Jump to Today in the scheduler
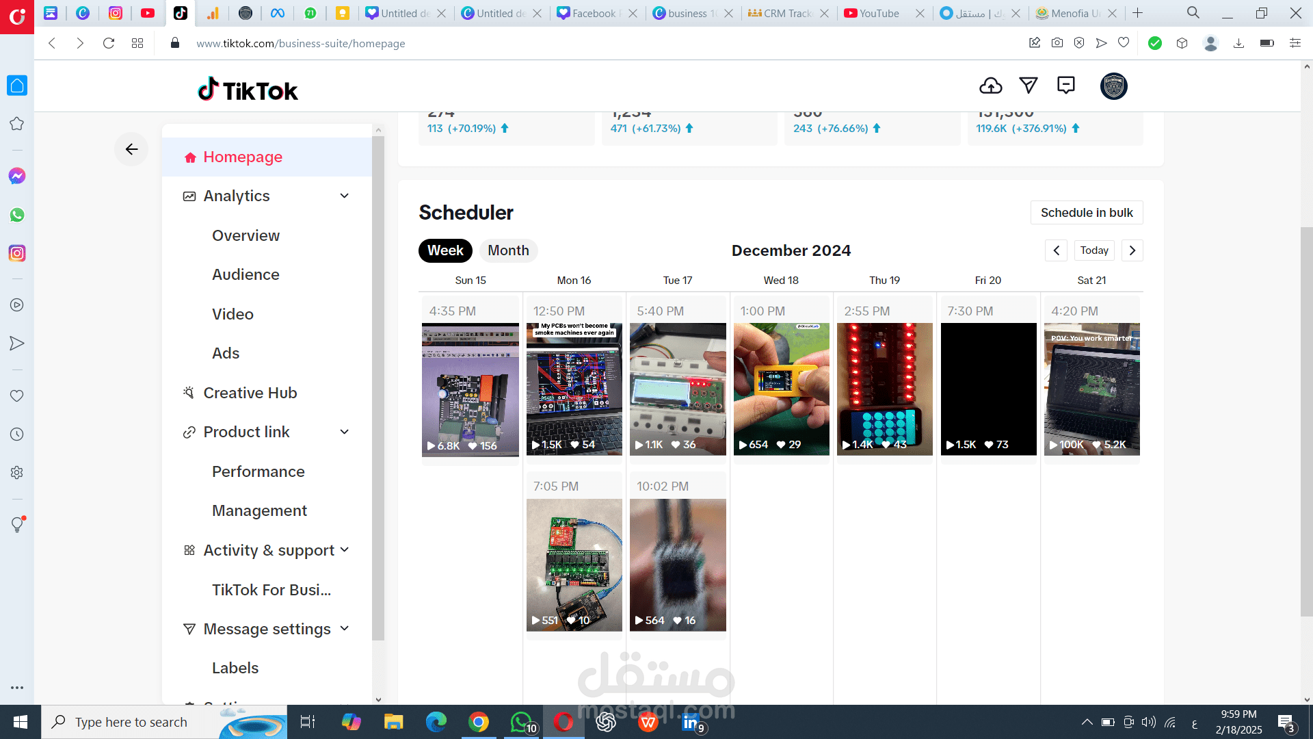Screen dimensions: 1313x739 click(x=1093, y=250)
